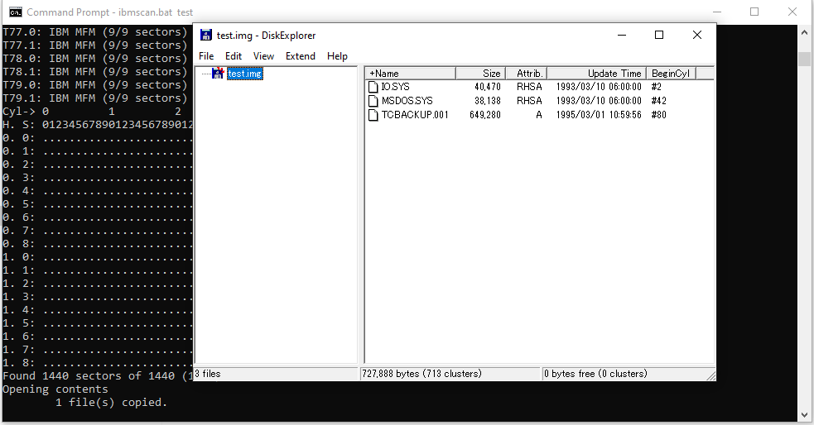
Task: Click the begin cylinder value #42
Action: [659, 101]
